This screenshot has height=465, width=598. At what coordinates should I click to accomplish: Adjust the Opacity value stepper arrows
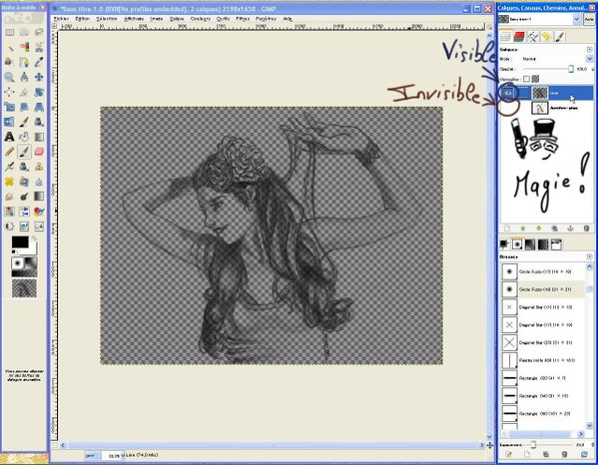(x=593, y=69)
